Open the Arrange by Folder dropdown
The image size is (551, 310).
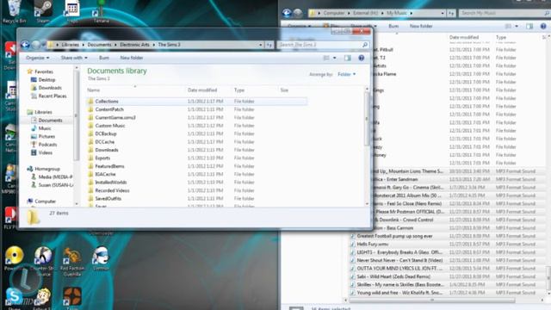click(x=346, y=74)
